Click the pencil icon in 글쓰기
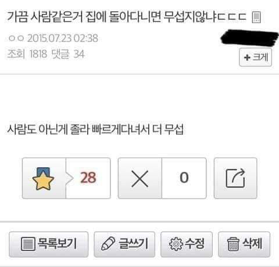The height and width of the screenshot is (267, 279). 108,244
